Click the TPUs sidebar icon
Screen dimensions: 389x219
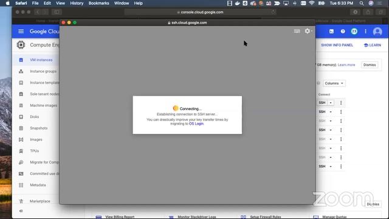coord(21,151)
